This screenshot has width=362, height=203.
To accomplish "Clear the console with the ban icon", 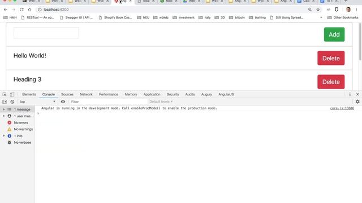I will [x=12, y=101].
